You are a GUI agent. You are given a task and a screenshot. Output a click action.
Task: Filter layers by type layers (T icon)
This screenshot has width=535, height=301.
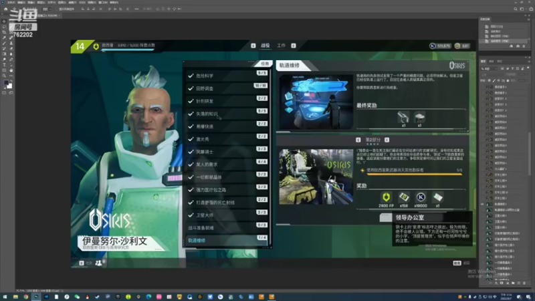pos(512,69)
